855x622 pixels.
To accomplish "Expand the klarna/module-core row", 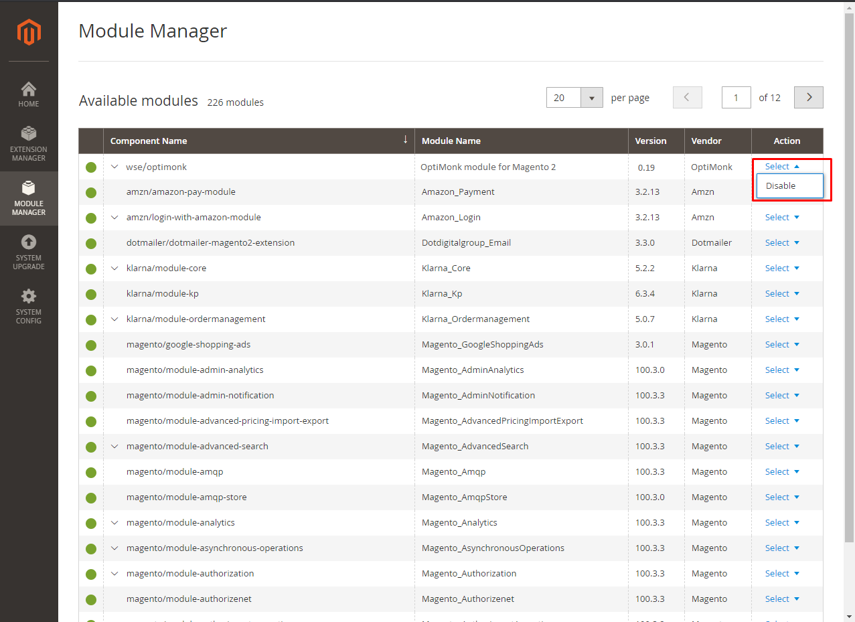I will (x=114, y=268).
